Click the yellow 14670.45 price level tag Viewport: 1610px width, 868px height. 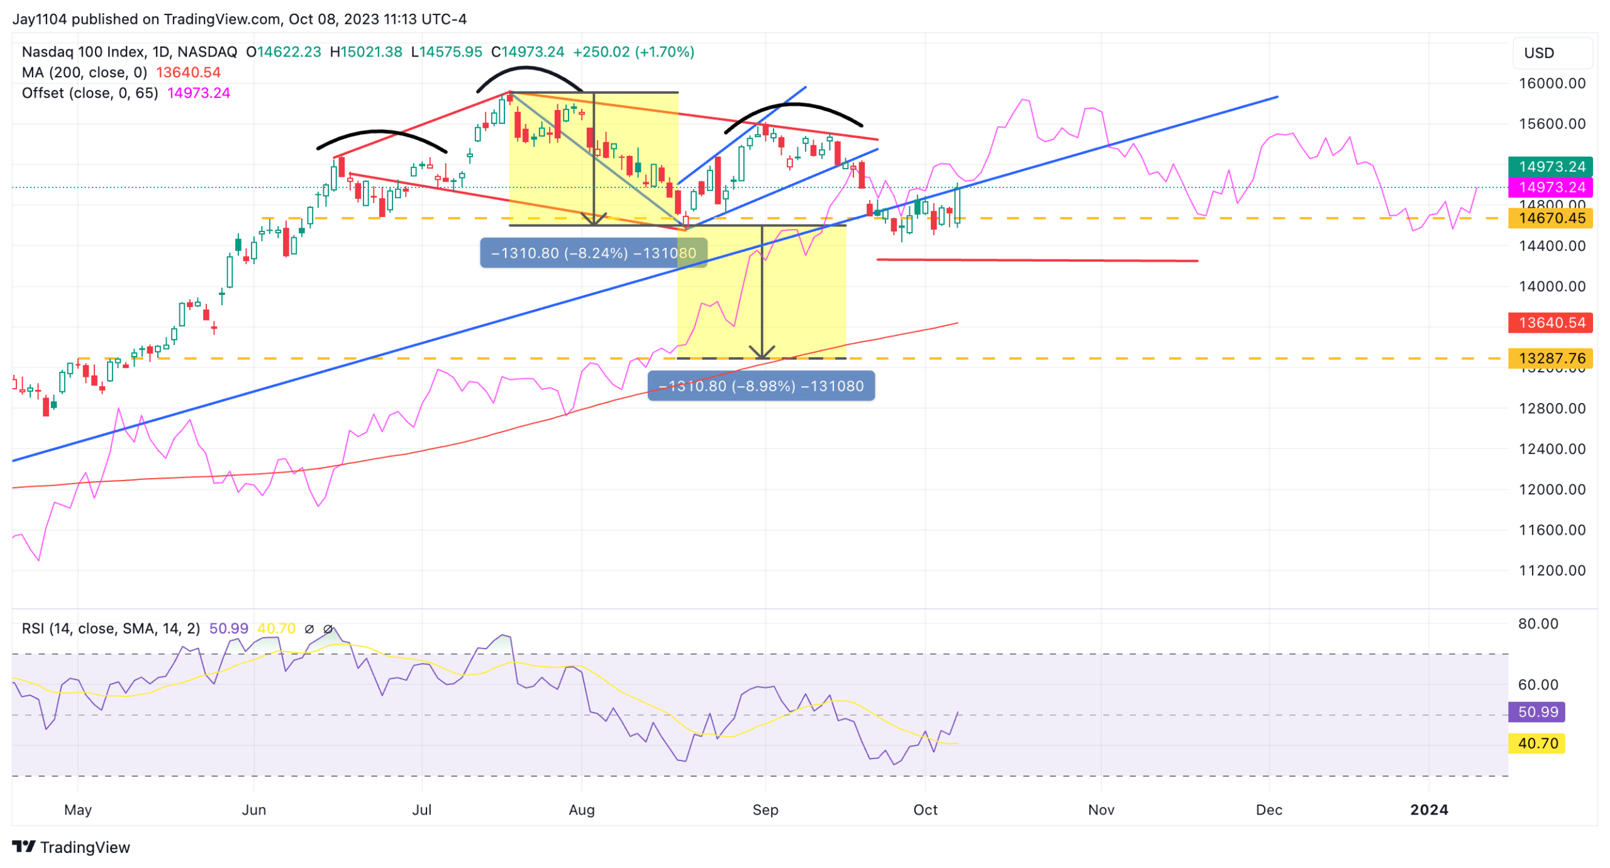click(1550, 218)
